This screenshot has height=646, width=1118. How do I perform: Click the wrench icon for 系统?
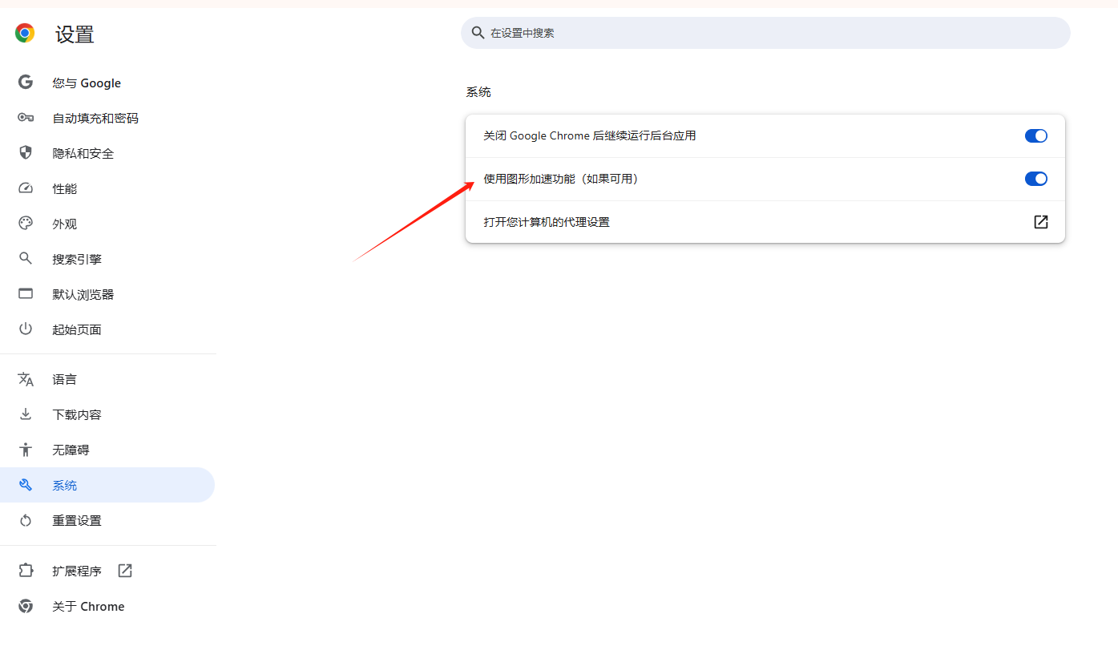(26, 485)
